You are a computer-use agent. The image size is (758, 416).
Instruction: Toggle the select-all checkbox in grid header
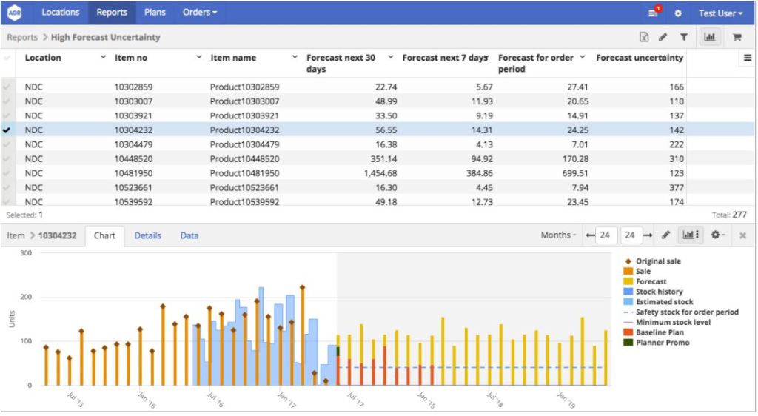[7, 58]
